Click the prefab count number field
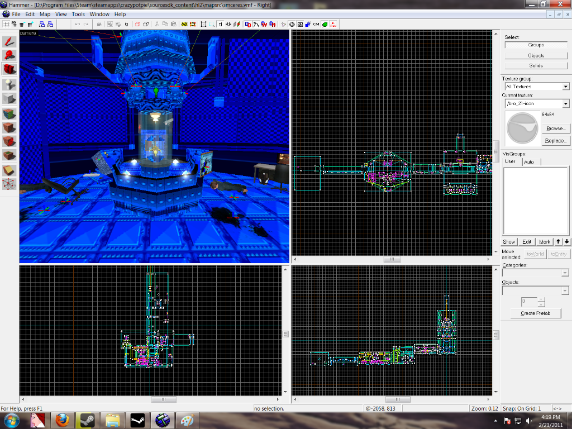Screen dimensions: 572x429 click(530, 302)
